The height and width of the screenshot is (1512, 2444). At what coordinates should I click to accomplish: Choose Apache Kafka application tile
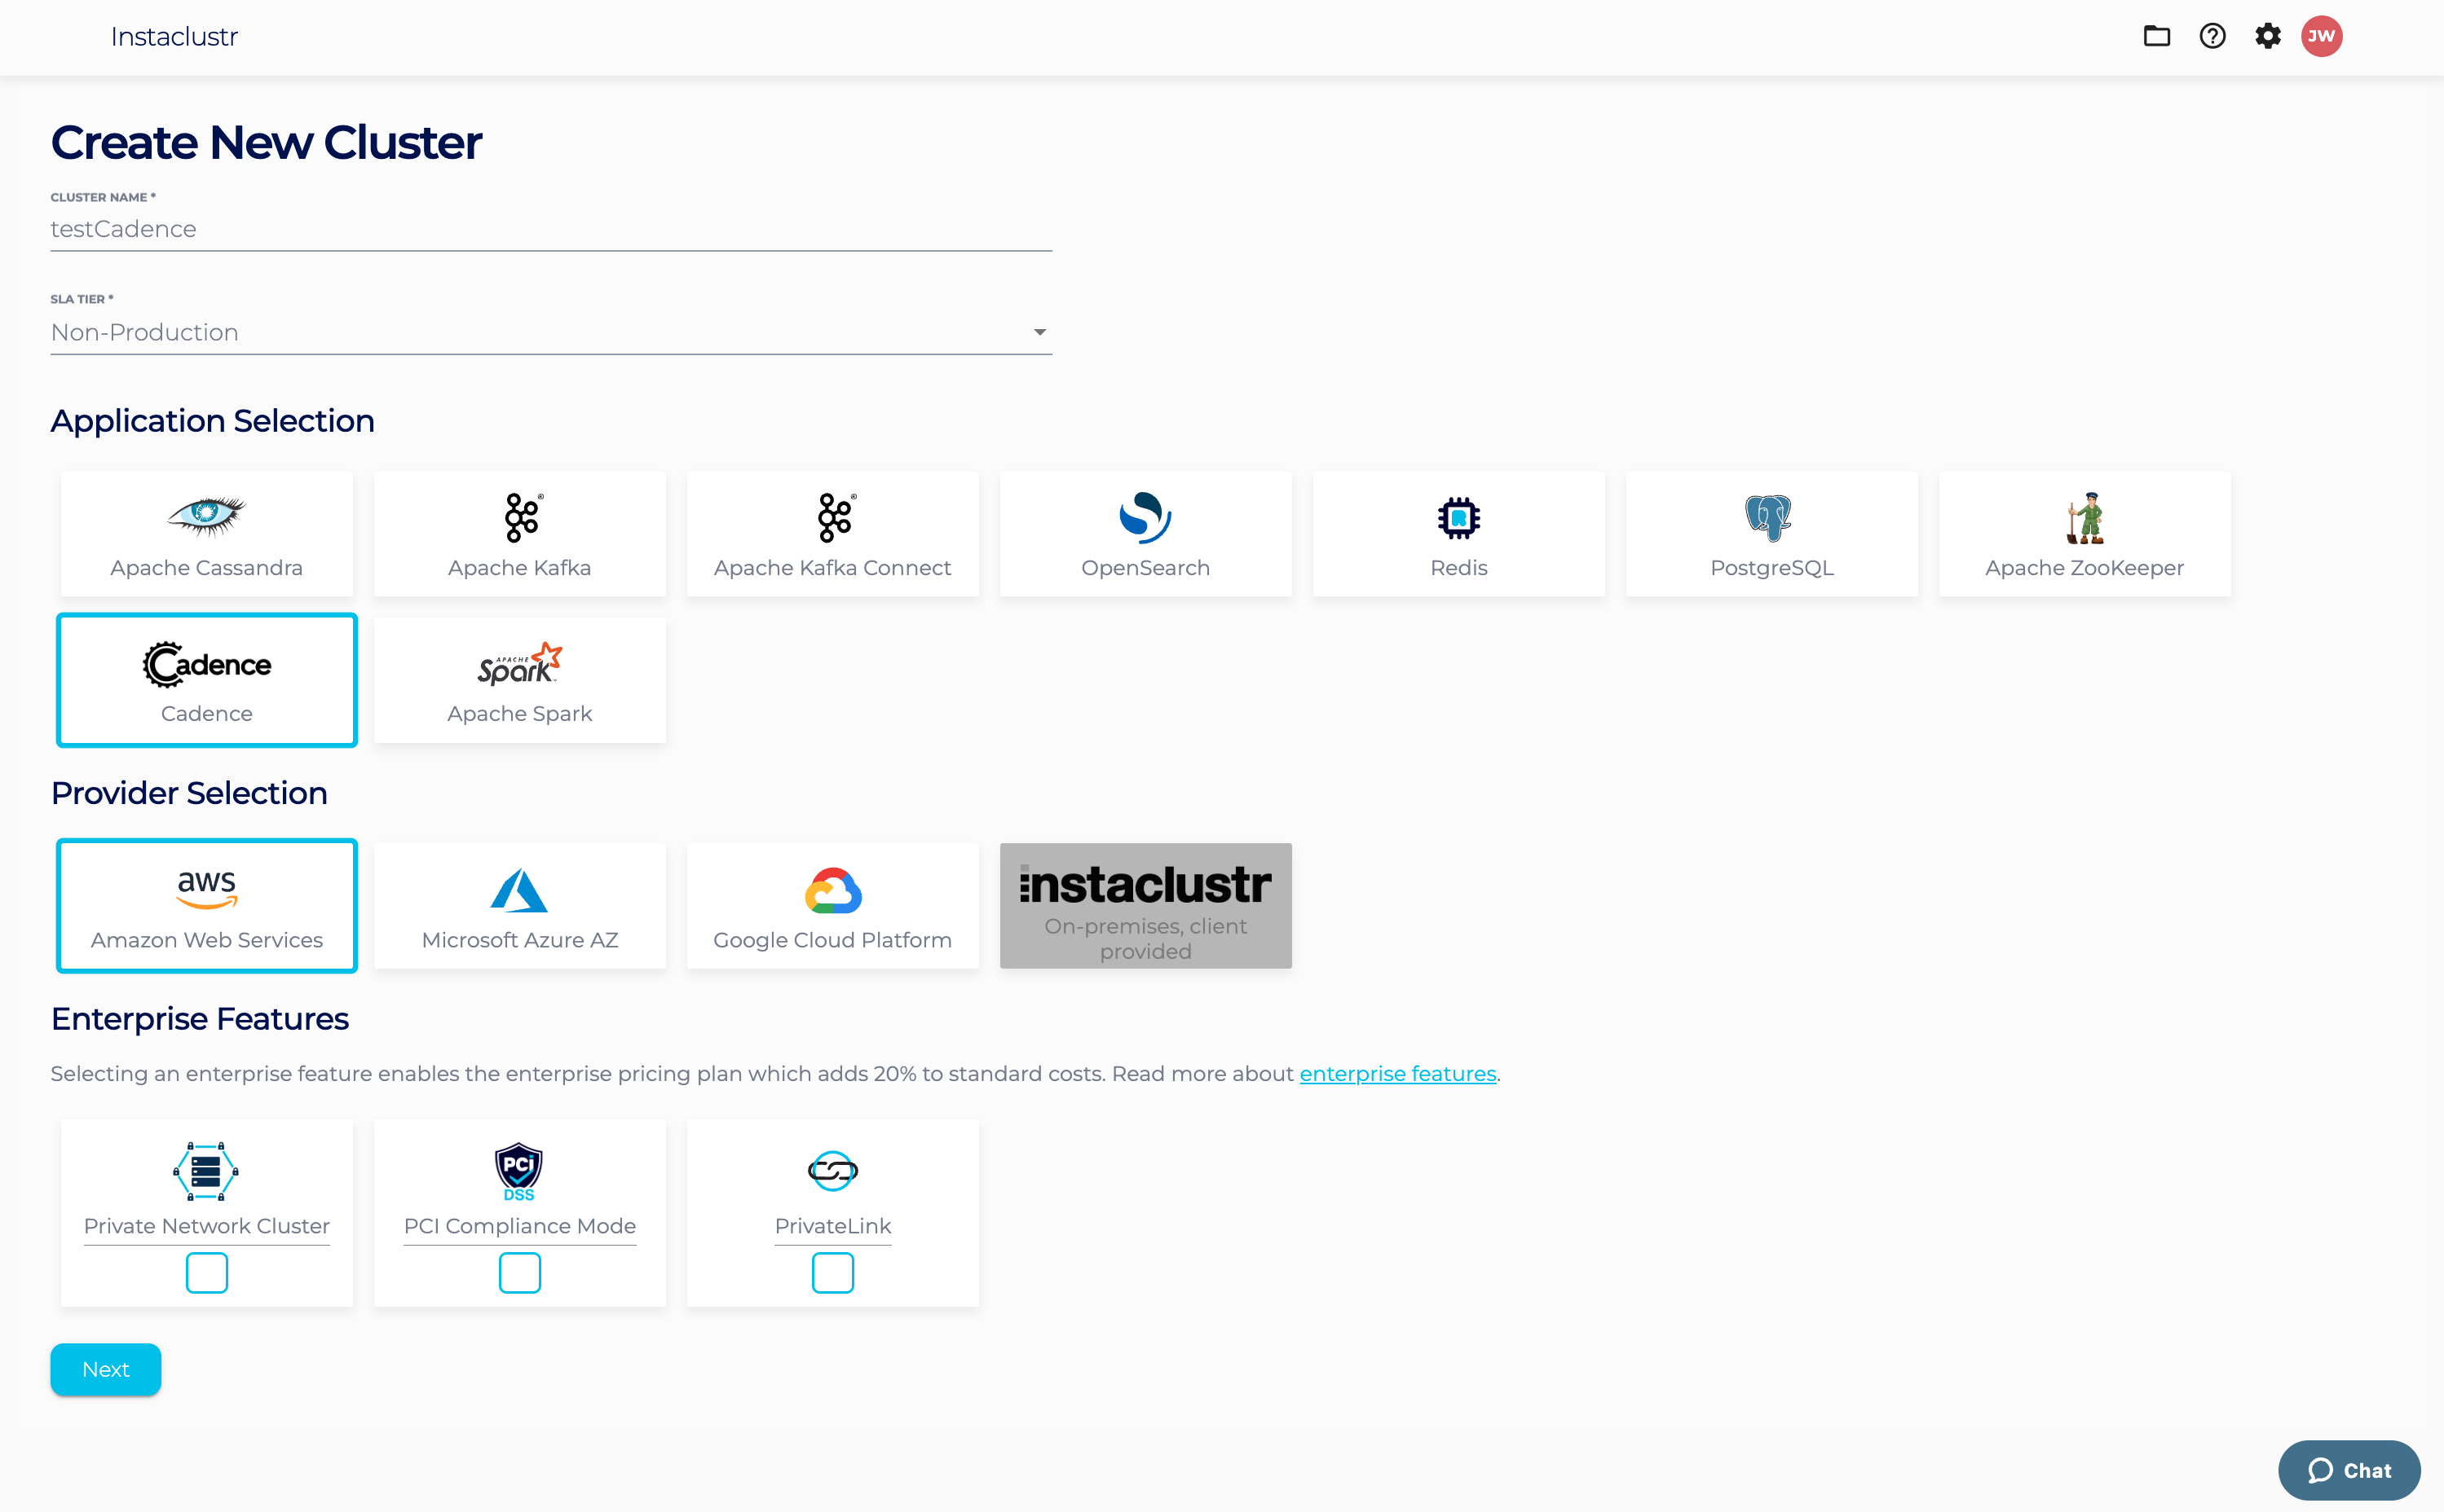click(x=519, y=534)
